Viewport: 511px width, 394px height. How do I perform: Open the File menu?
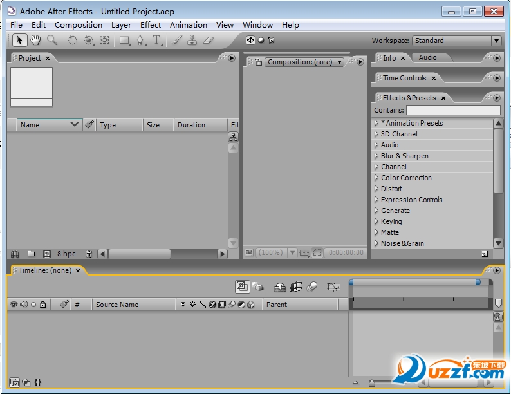pyautogui.click(x=16, y=25)
